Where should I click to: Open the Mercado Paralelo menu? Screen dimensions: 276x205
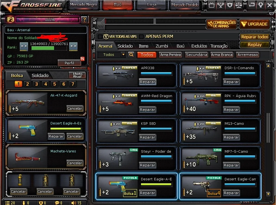tap(185, 5)
